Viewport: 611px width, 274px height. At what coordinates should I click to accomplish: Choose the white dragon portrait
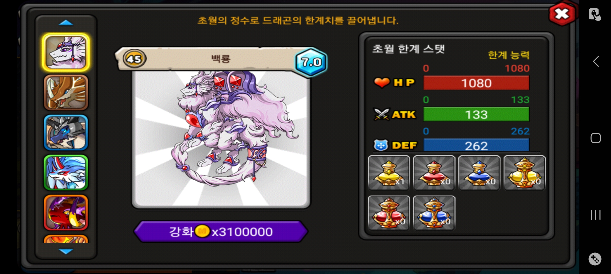click(x=66, y=52)
